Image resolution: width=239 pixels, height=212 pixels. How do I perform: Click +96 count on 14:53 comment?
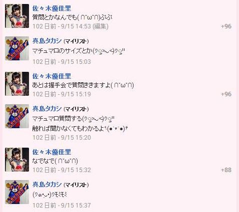226,26
